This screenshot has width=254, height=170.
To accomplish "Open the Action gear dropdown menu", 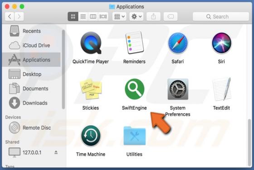I will [x=137, y=16].
